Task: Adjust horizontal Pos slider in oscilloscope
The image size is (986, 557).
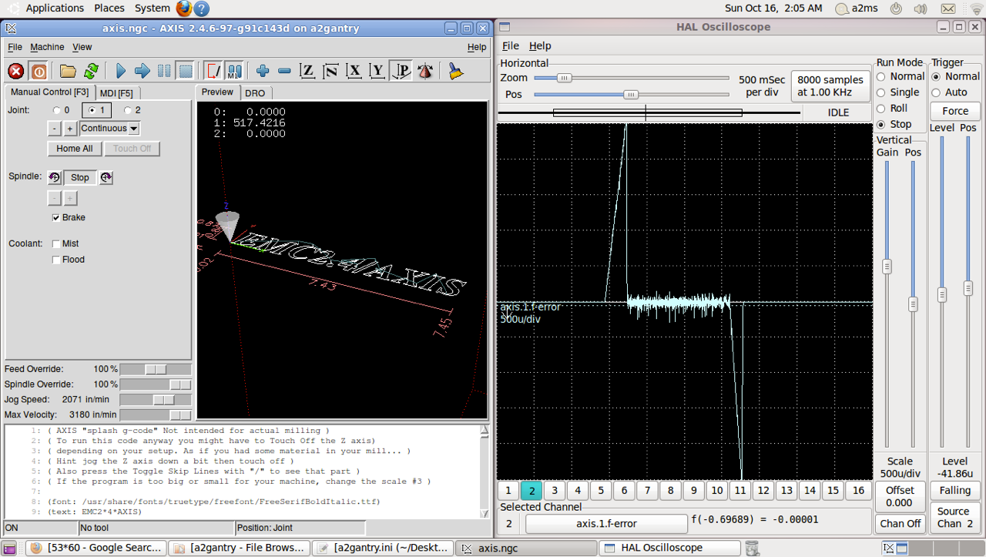Action: (x=631, y=95)
